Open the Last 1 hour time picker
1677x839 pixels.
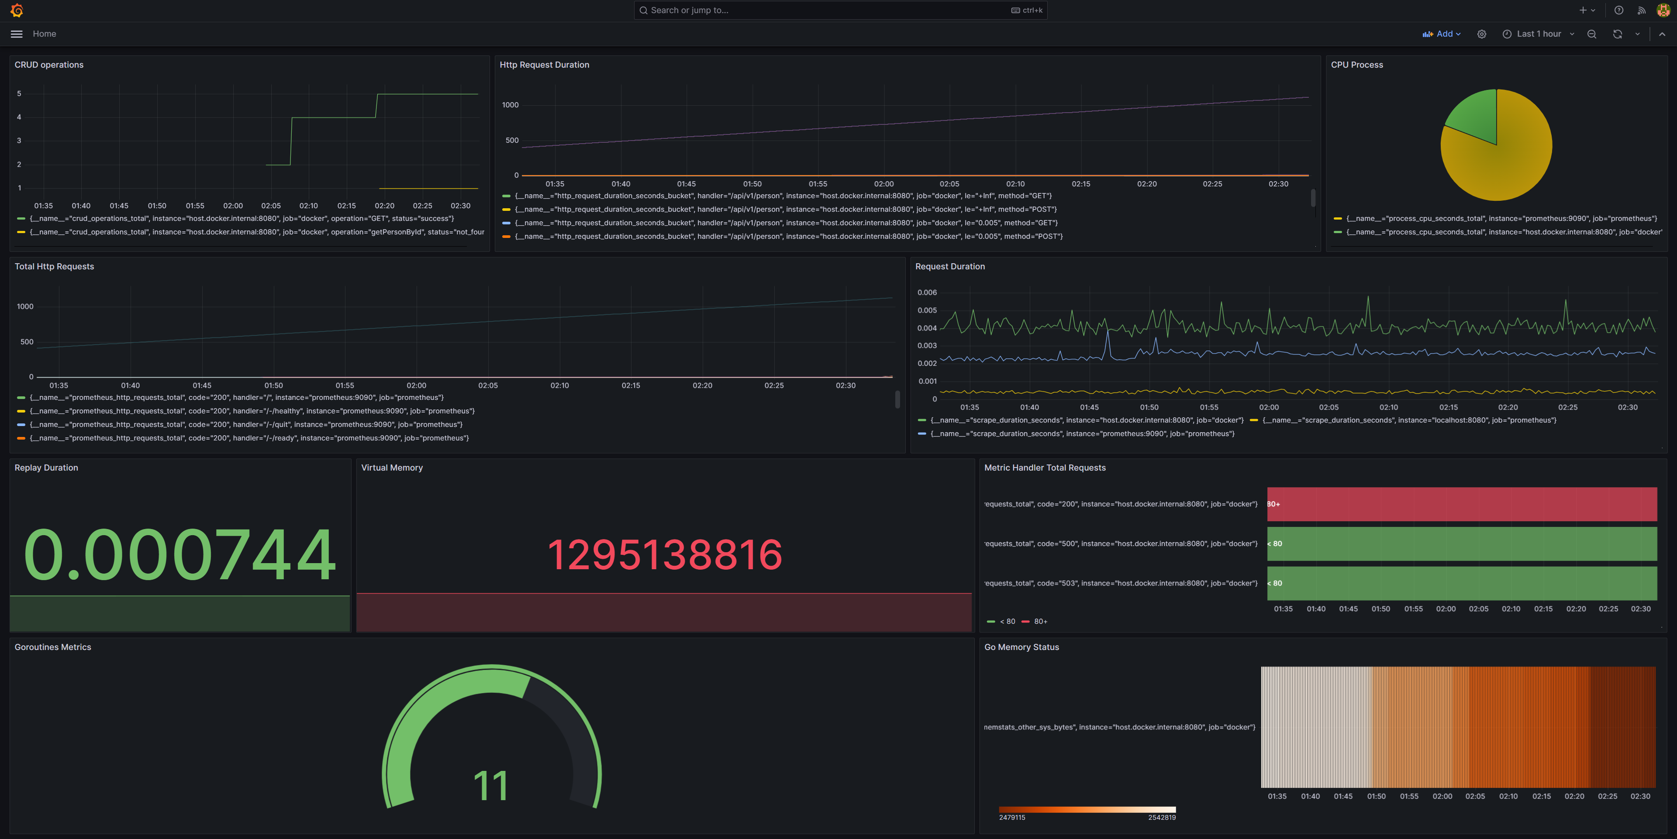pyautogui.click(x=1538, y=34)
